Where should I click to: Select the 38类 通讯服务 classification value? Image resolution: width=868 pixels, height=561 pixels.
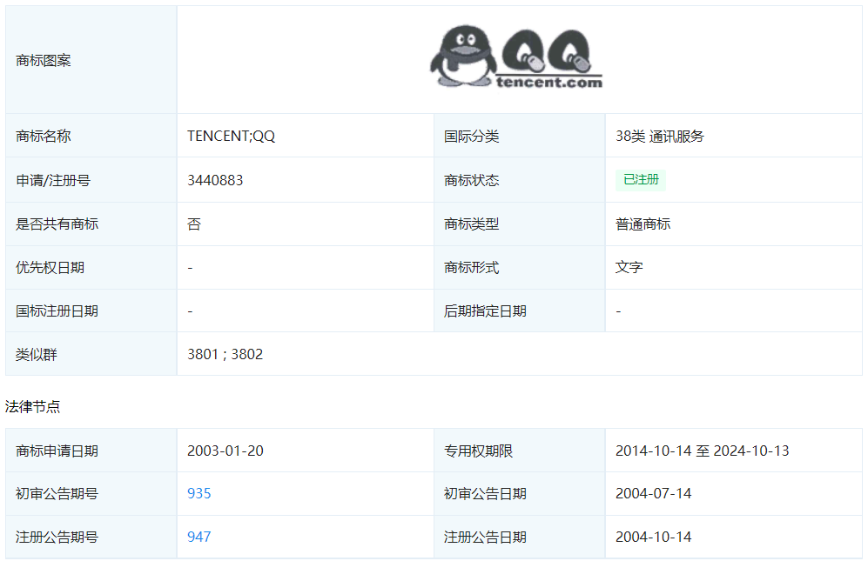click(x=659, y=136)
